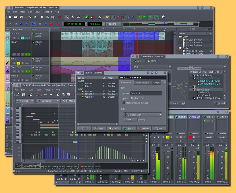Enable the Monitor (pass-through) checkbox

pyautogui.click(x=124, y=103)
